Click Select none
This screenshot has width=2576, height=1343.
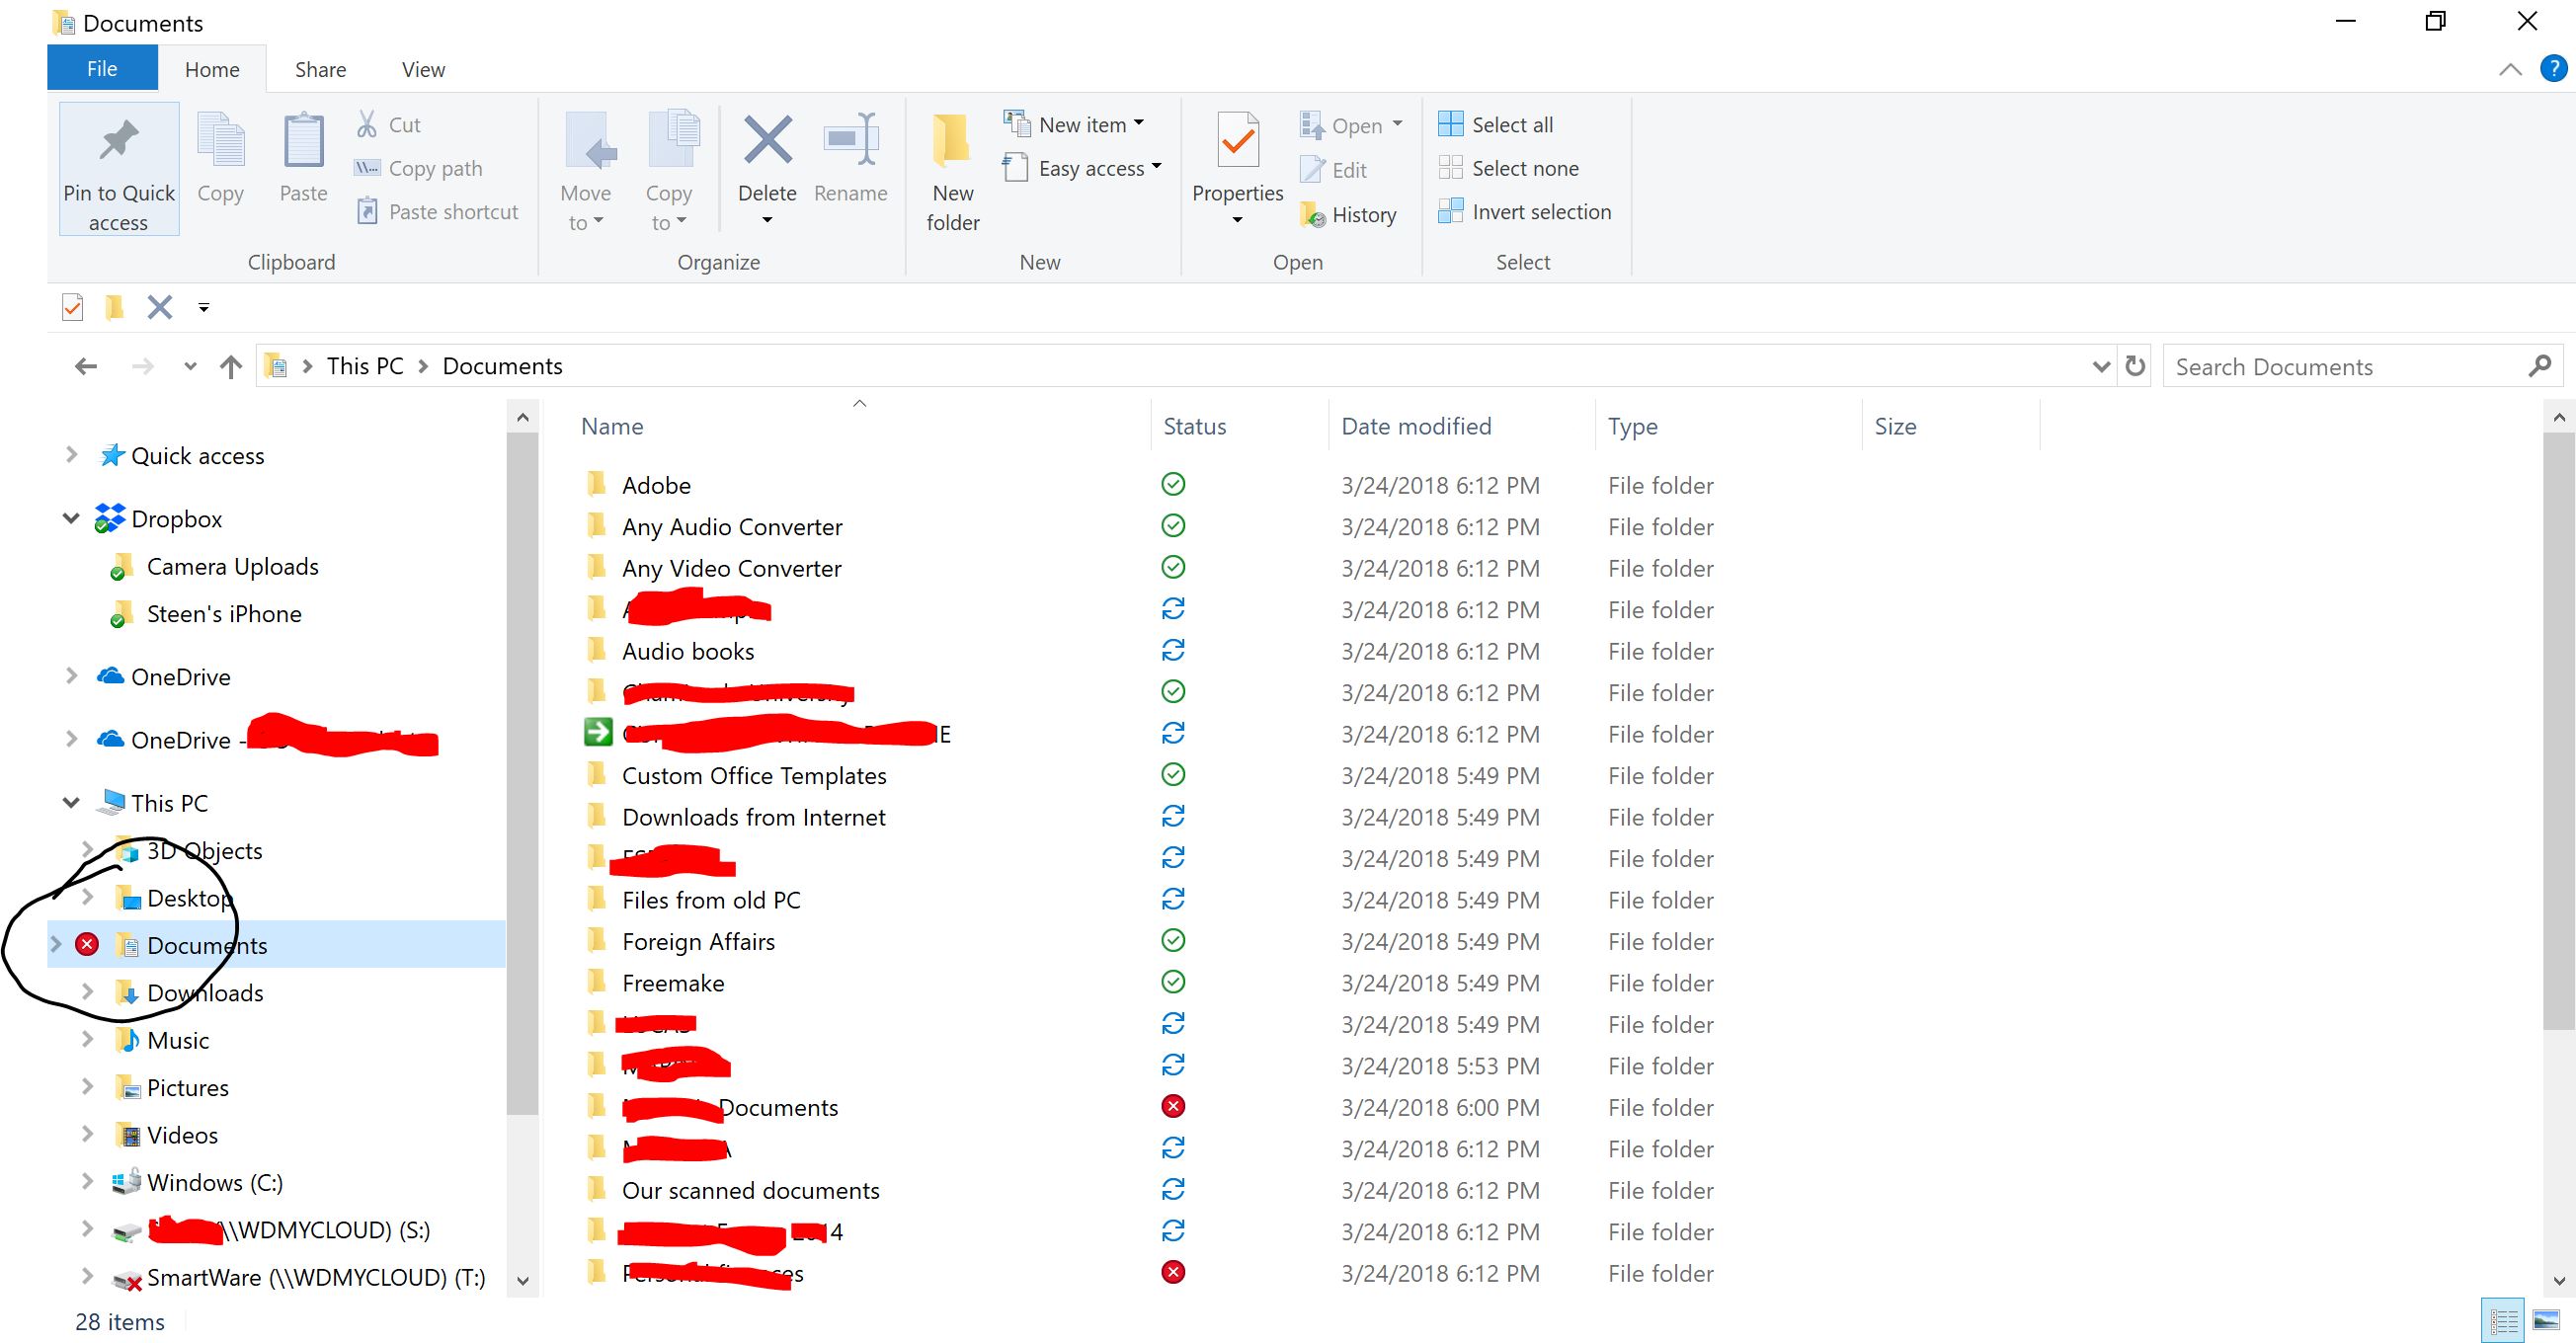(1508, 168)
